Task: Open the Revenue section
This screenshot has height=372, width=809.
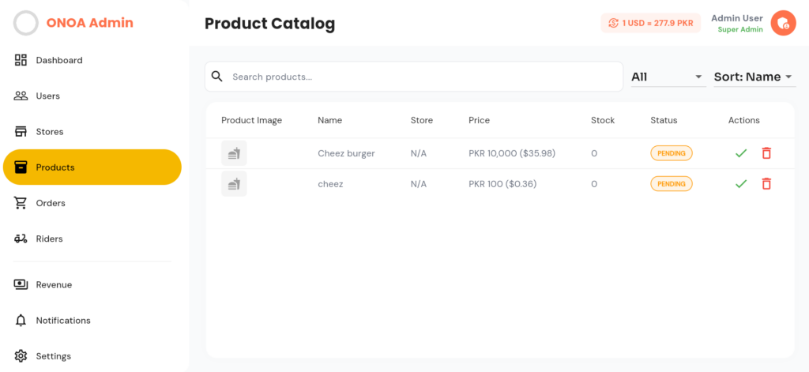Action: pyautogui.click(x=92, y=285)
